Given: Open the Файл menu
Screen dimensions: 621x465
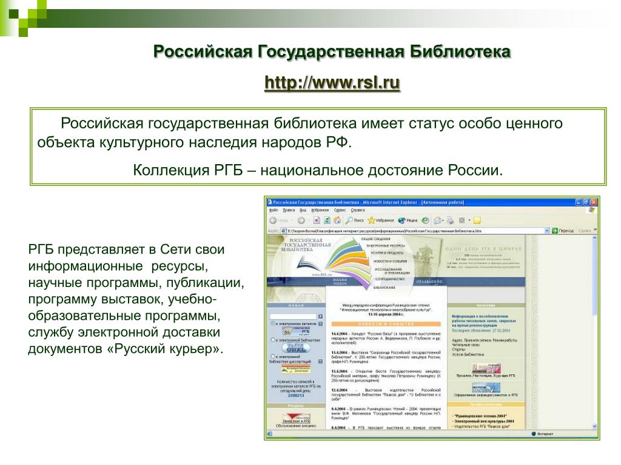Looking at the screenshot, I should click(274, 210).
